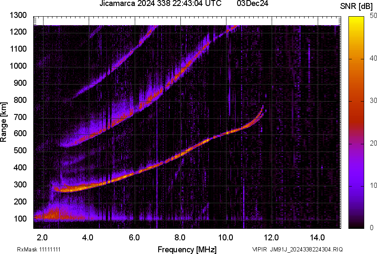Image resolution: width=377 pixels, height=254 pixels.
Task: Click the colorbar value '40'
Action: pos(374,58)
